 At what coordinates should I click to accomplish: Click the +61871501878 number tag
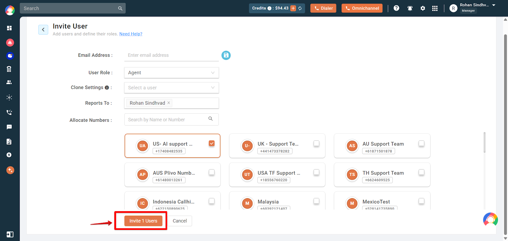378,151
